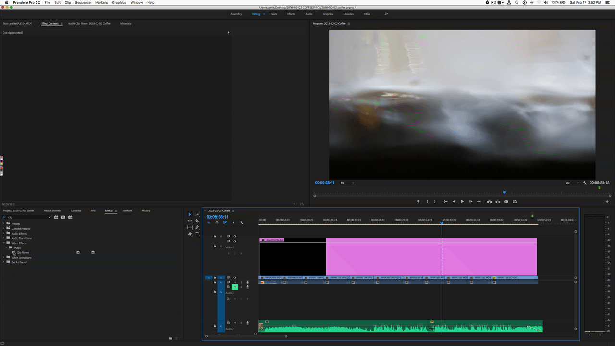Screen dimensions: 615x346
Task: Activate the Razor tool
Action: pos(197,221)
